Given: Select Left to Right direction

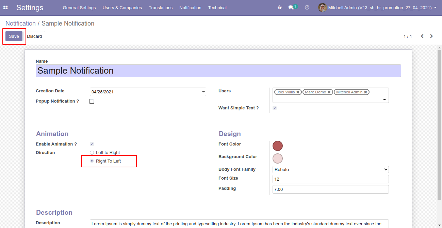Looking at the screenshot, I should [92, 153].
